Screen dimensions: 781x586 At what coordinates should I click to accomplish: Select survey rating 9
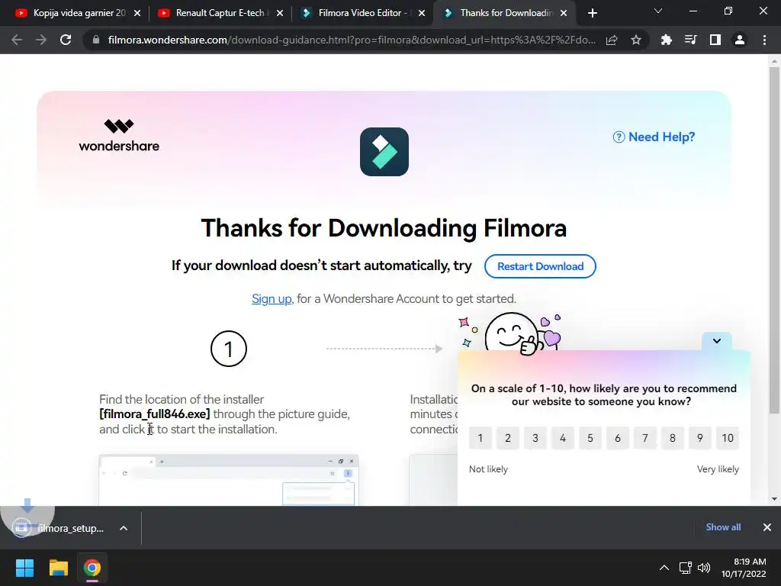700,438
